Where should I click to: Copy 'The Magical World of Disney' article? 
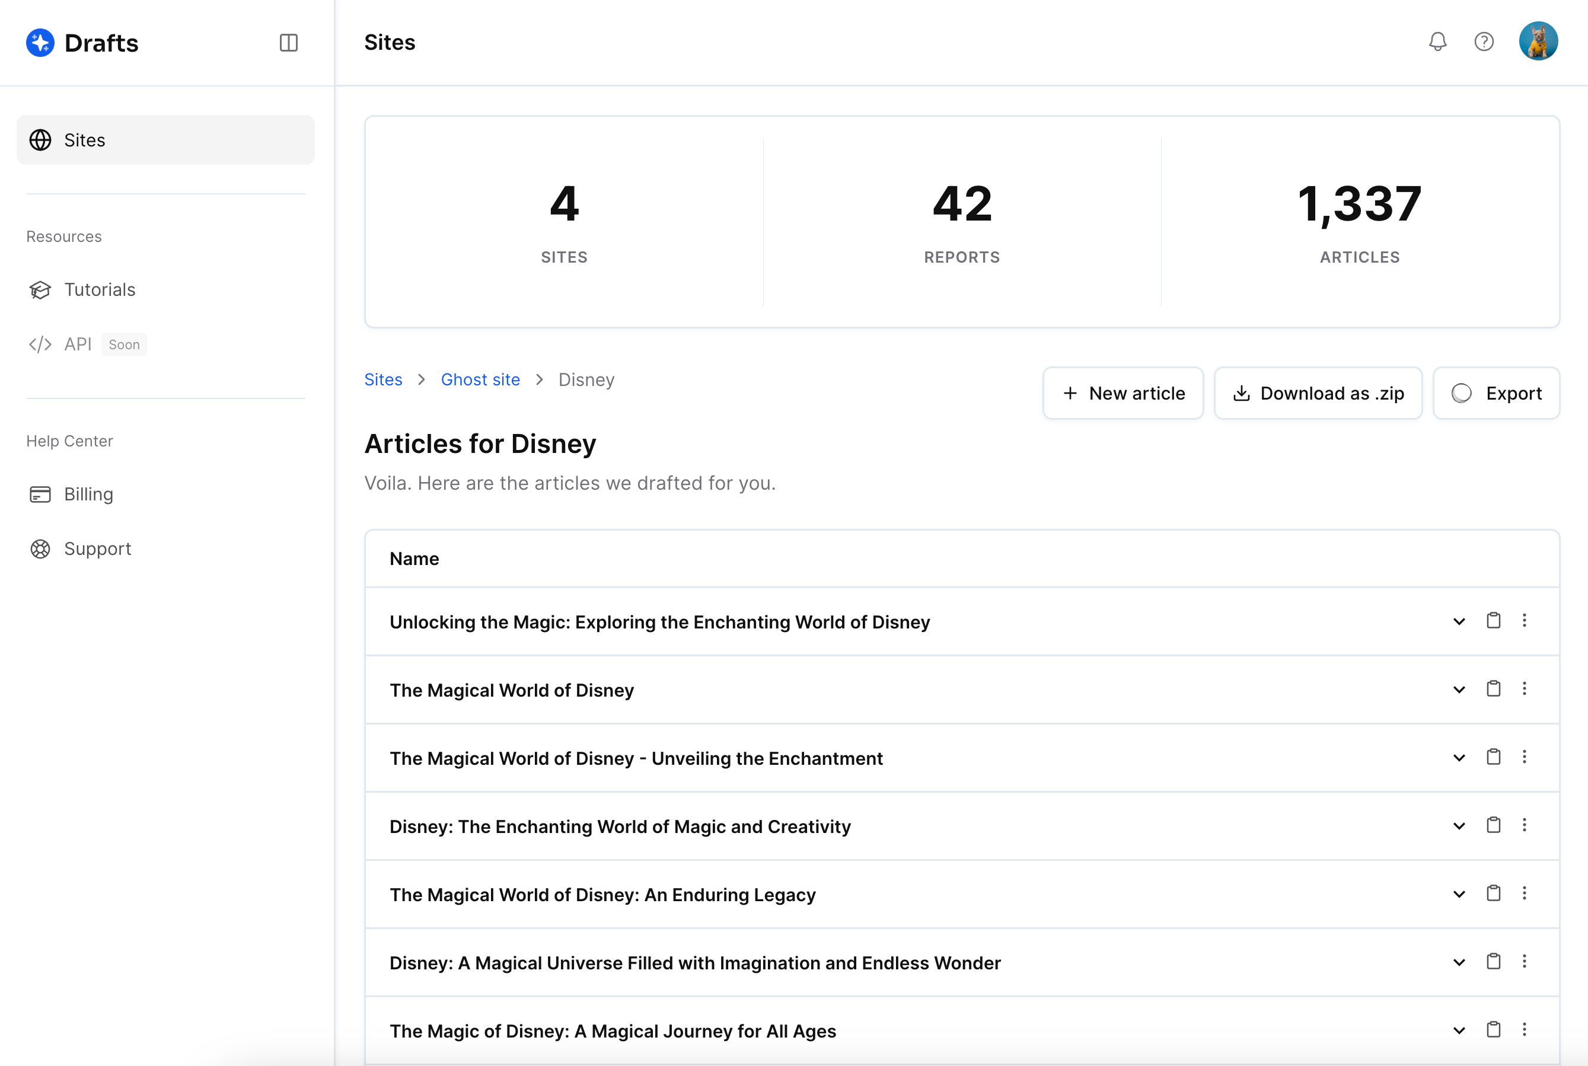tap(1493, 688)
